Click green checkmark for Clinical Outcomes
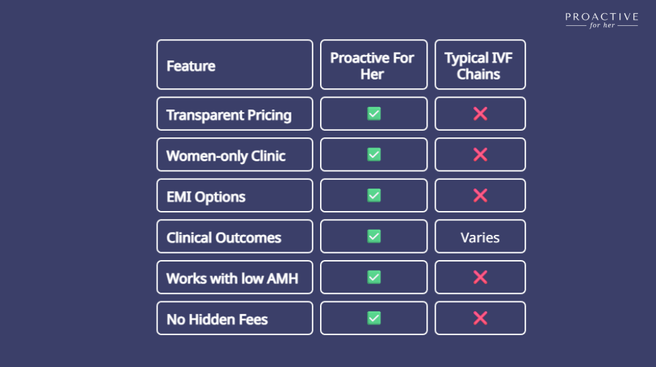This screenshot has width=656, height=367. coord(374,236)
